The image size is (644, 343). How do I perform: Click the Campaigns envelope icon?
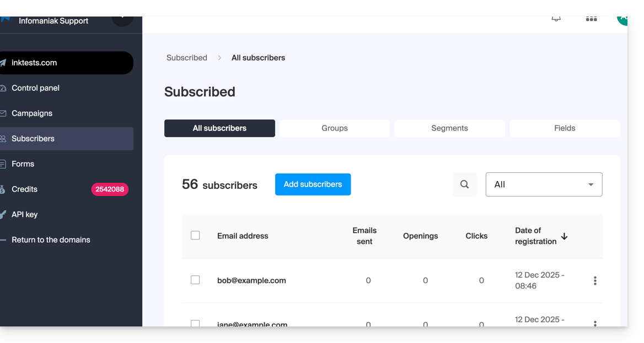(x=3, y=113)
